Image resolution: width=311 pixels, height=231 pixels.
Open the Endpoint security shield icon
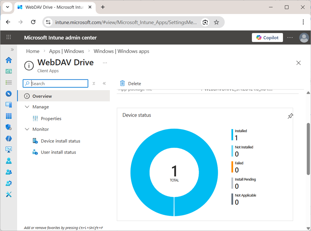click(9, 127)
